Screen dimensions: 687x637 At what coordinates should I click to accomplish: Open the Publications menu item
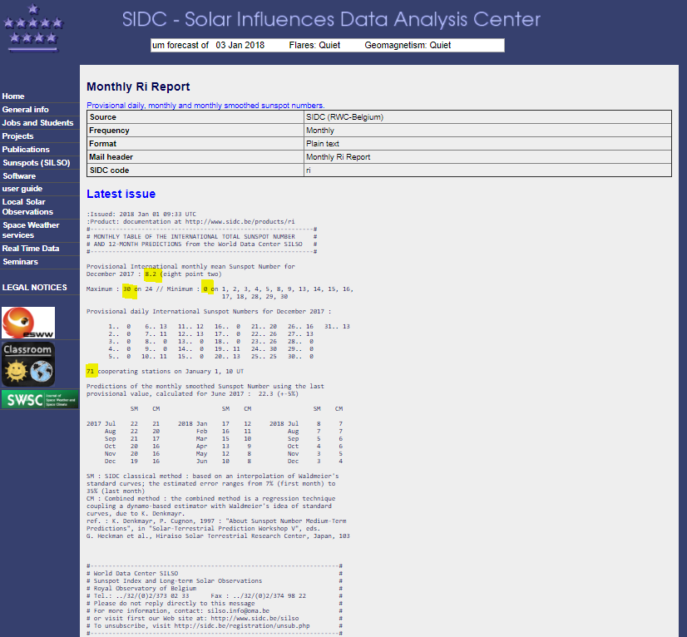(x=26, y=150)
